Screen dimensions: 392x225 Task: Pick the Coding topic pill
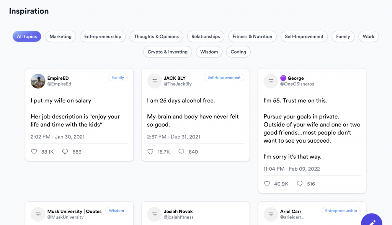pos(238,52)
